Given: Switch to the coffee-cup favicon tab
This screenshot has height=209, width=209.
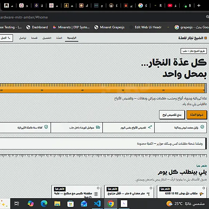Looking at the screenshot, I should point(113,5).
